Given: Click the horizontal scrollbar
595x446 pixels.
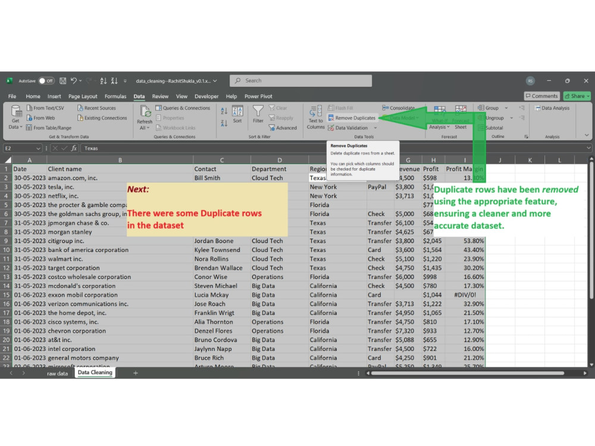Looking at the screenshot, I should (468, 373).
